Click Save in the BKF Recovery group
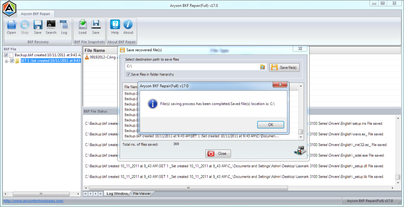 pos(37,27)
